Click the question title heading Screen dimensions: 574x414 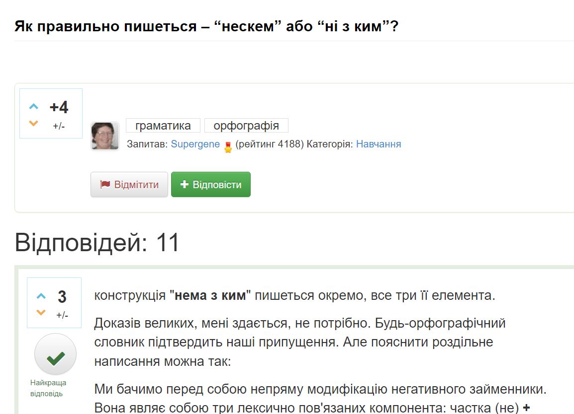pos(206,26)
